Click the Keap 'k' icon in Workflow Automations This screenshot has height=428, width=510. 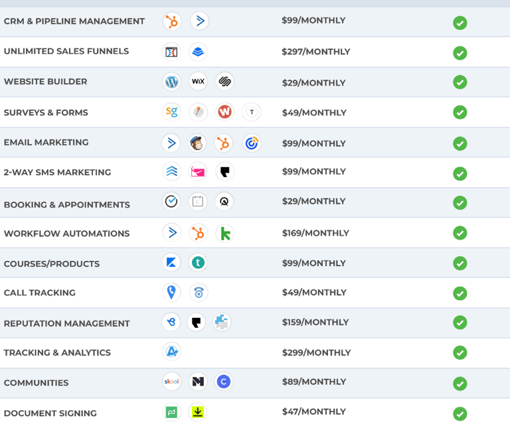[224, 234]
